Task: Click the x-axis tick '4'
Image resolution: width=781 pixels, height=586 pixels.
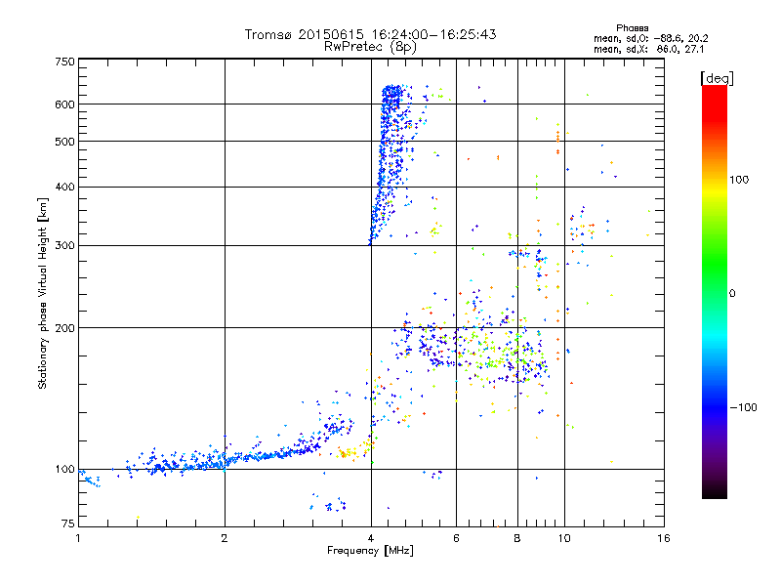Action: pyautogui.click(x=371, y=538)
